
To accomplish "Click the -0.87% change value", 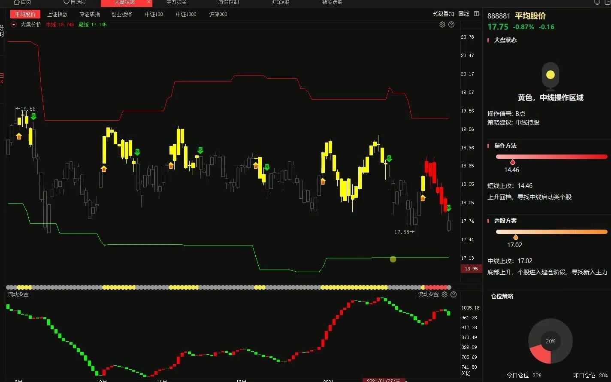I will pyautogui.click(x=523, y=27).
